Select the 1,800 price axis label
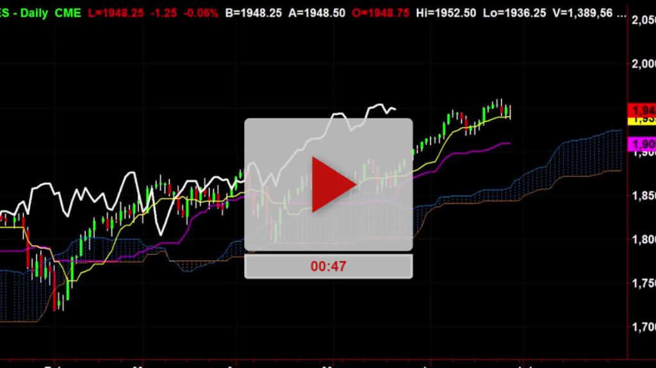The height and width of the screenshot is (368, 656). coord(643,239)
